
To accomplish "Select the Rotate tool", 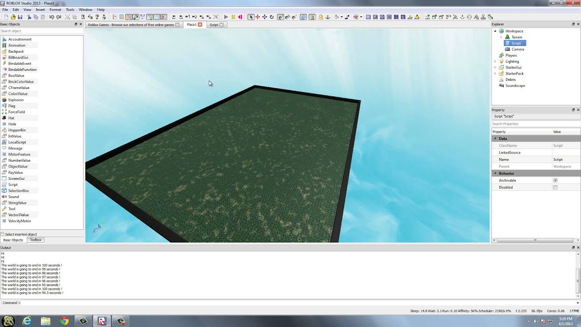I will click(x=271, y=17).
